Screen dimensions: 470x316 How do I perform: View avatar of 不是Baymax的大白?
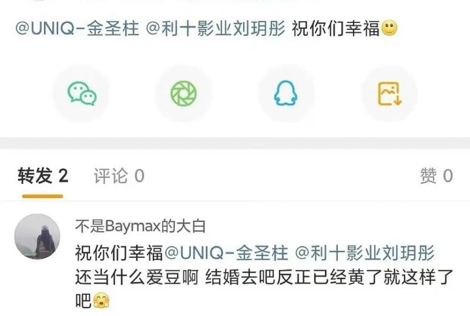click(37, 236)
